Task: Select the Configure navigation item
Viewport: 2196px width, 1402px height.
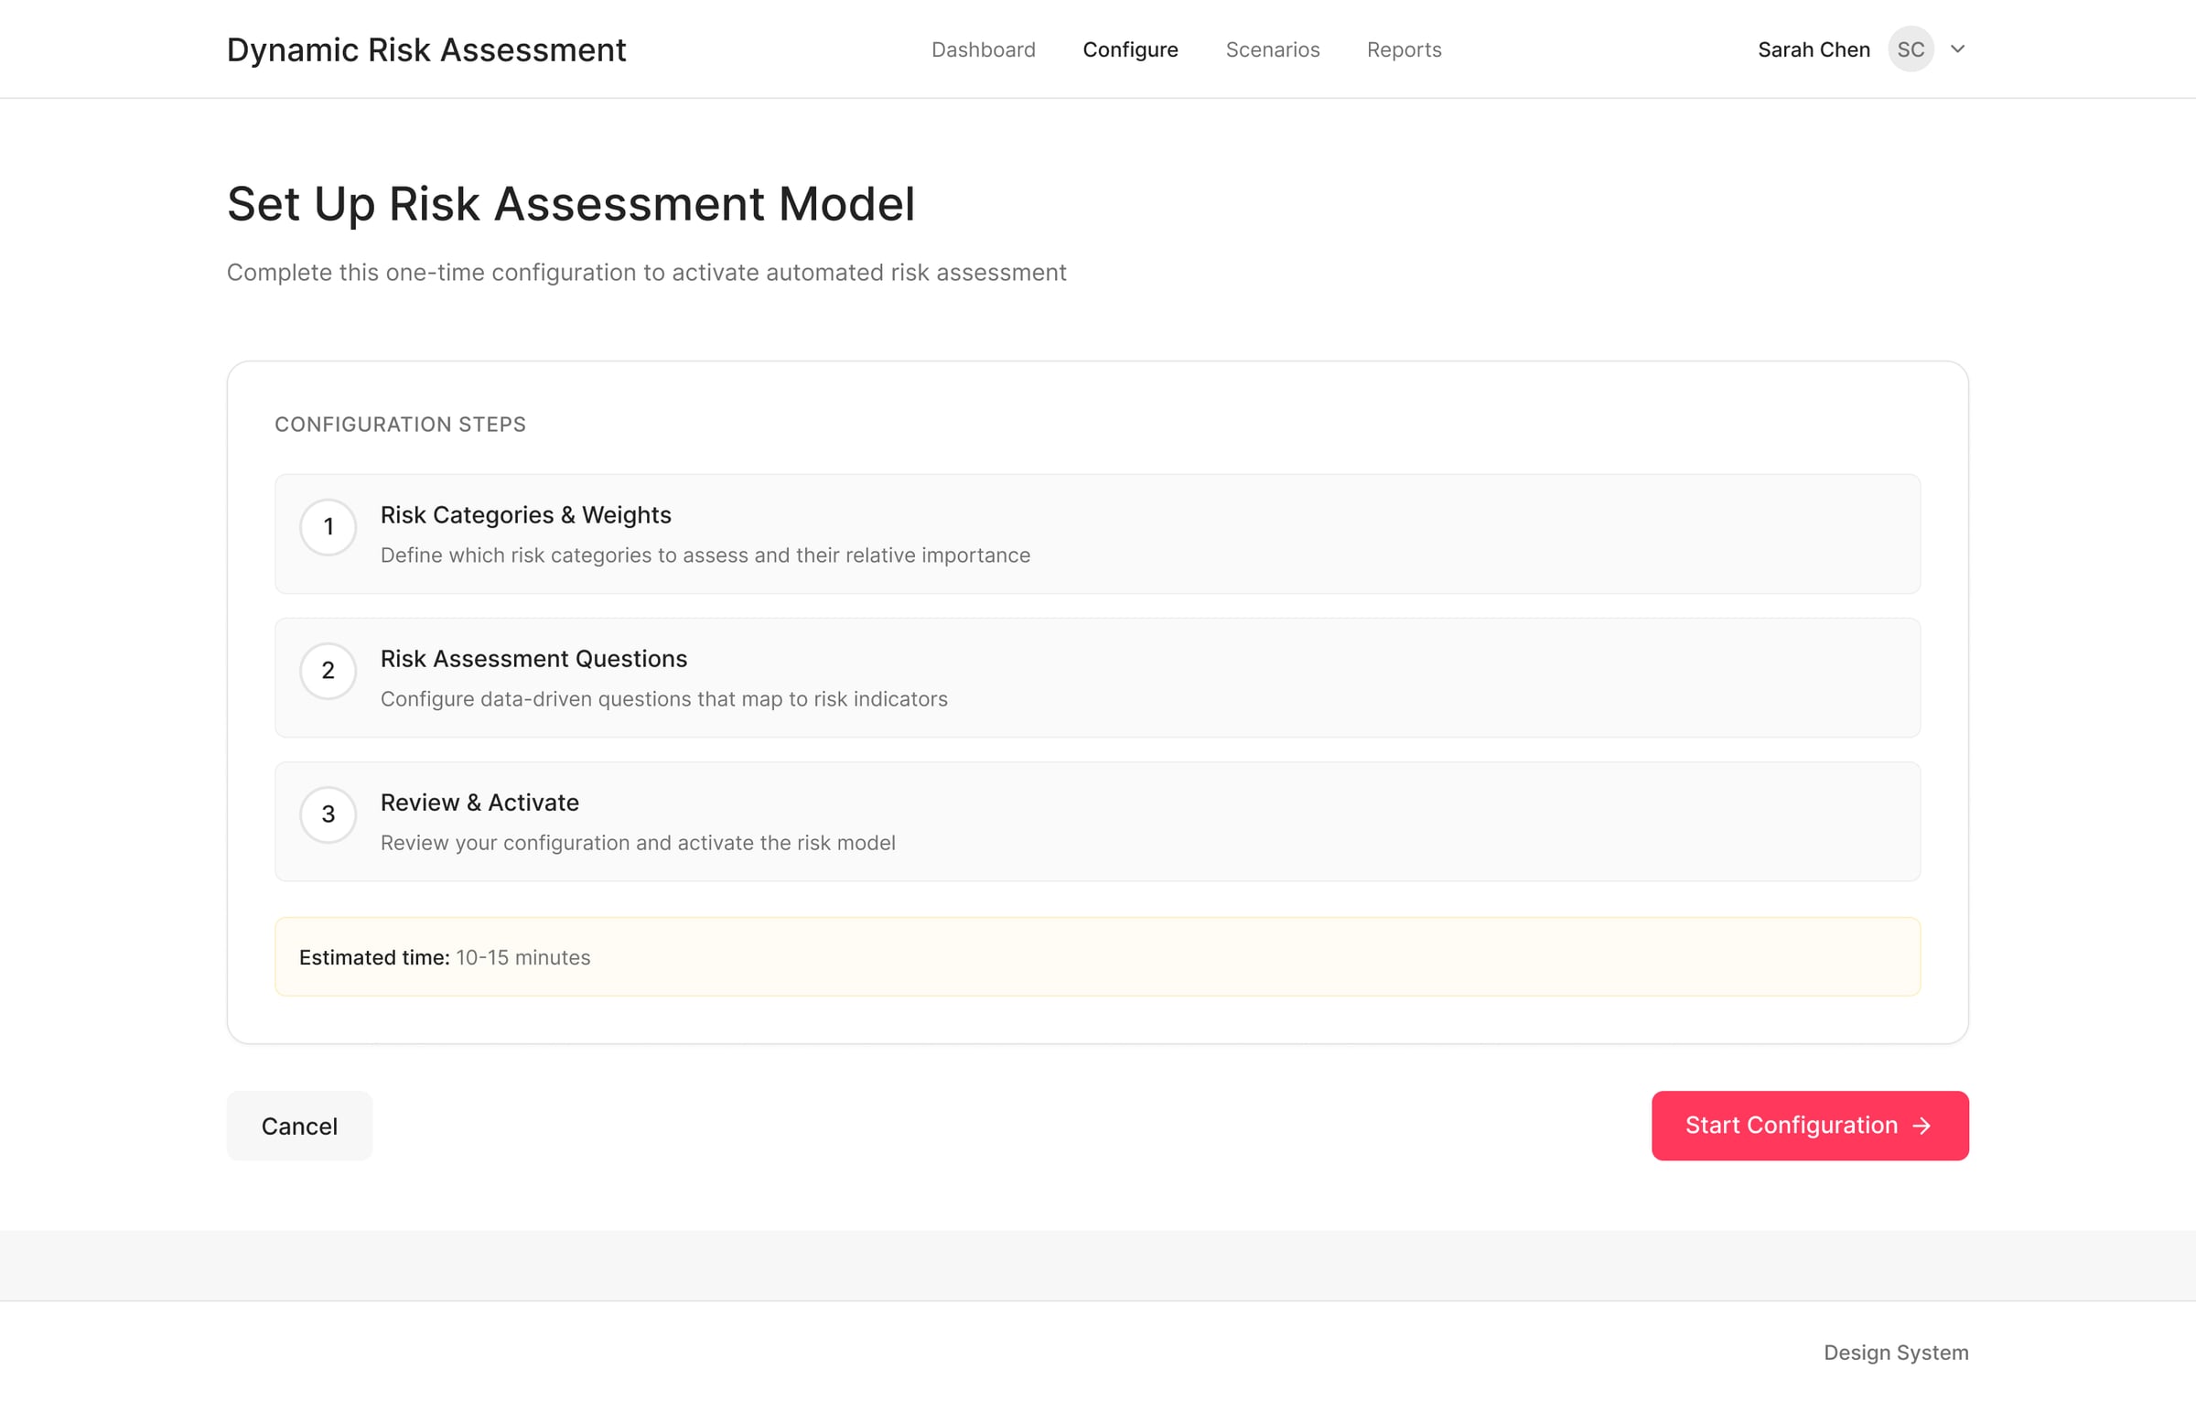Action: pos(1130,49)
